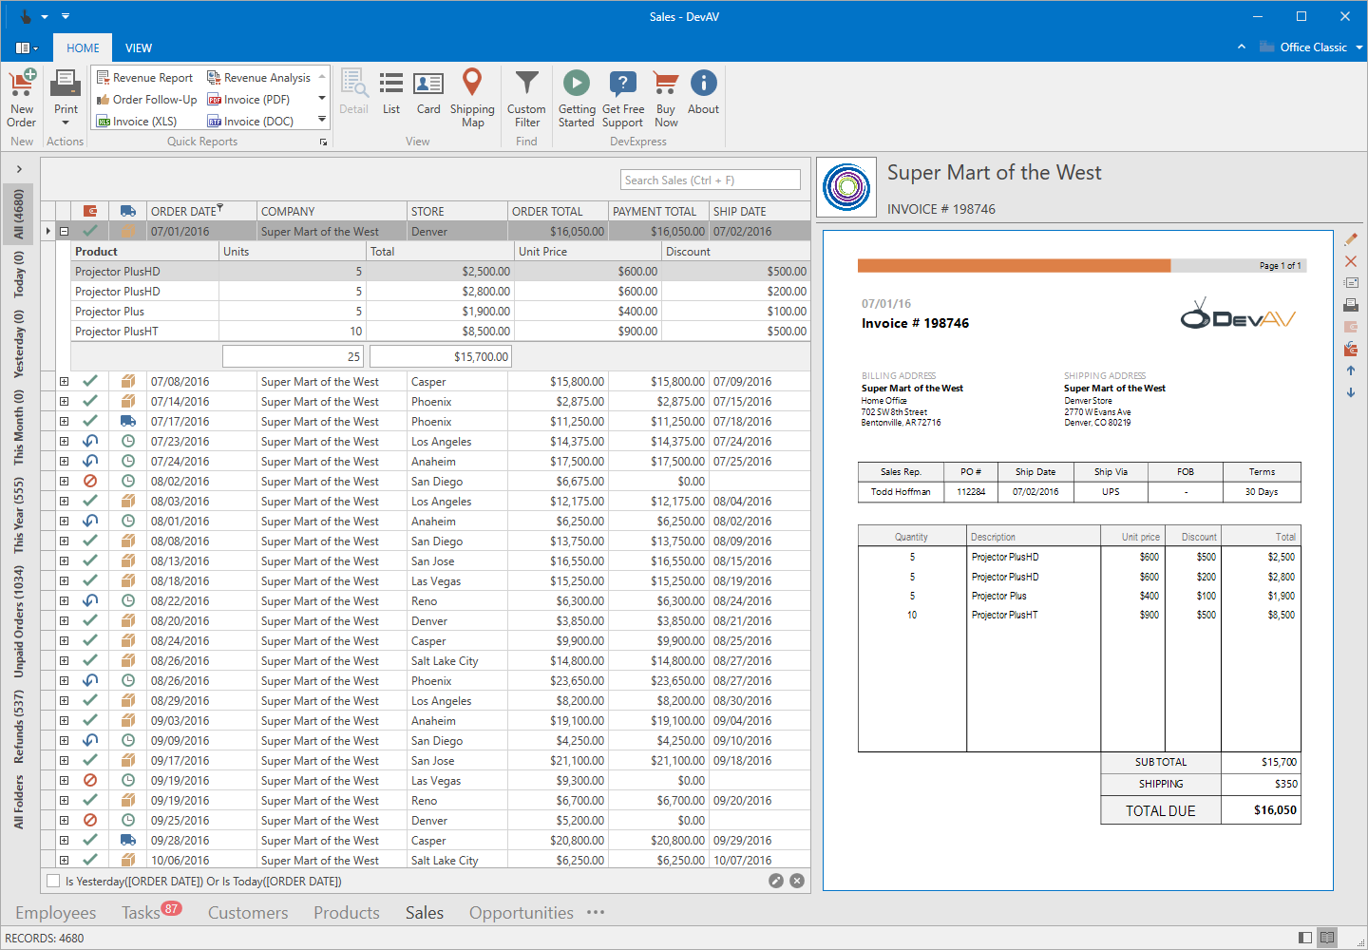Screen dimensions: 1368x950
Task: Click the red delete X beside invoice
Action: [1351, 261]
